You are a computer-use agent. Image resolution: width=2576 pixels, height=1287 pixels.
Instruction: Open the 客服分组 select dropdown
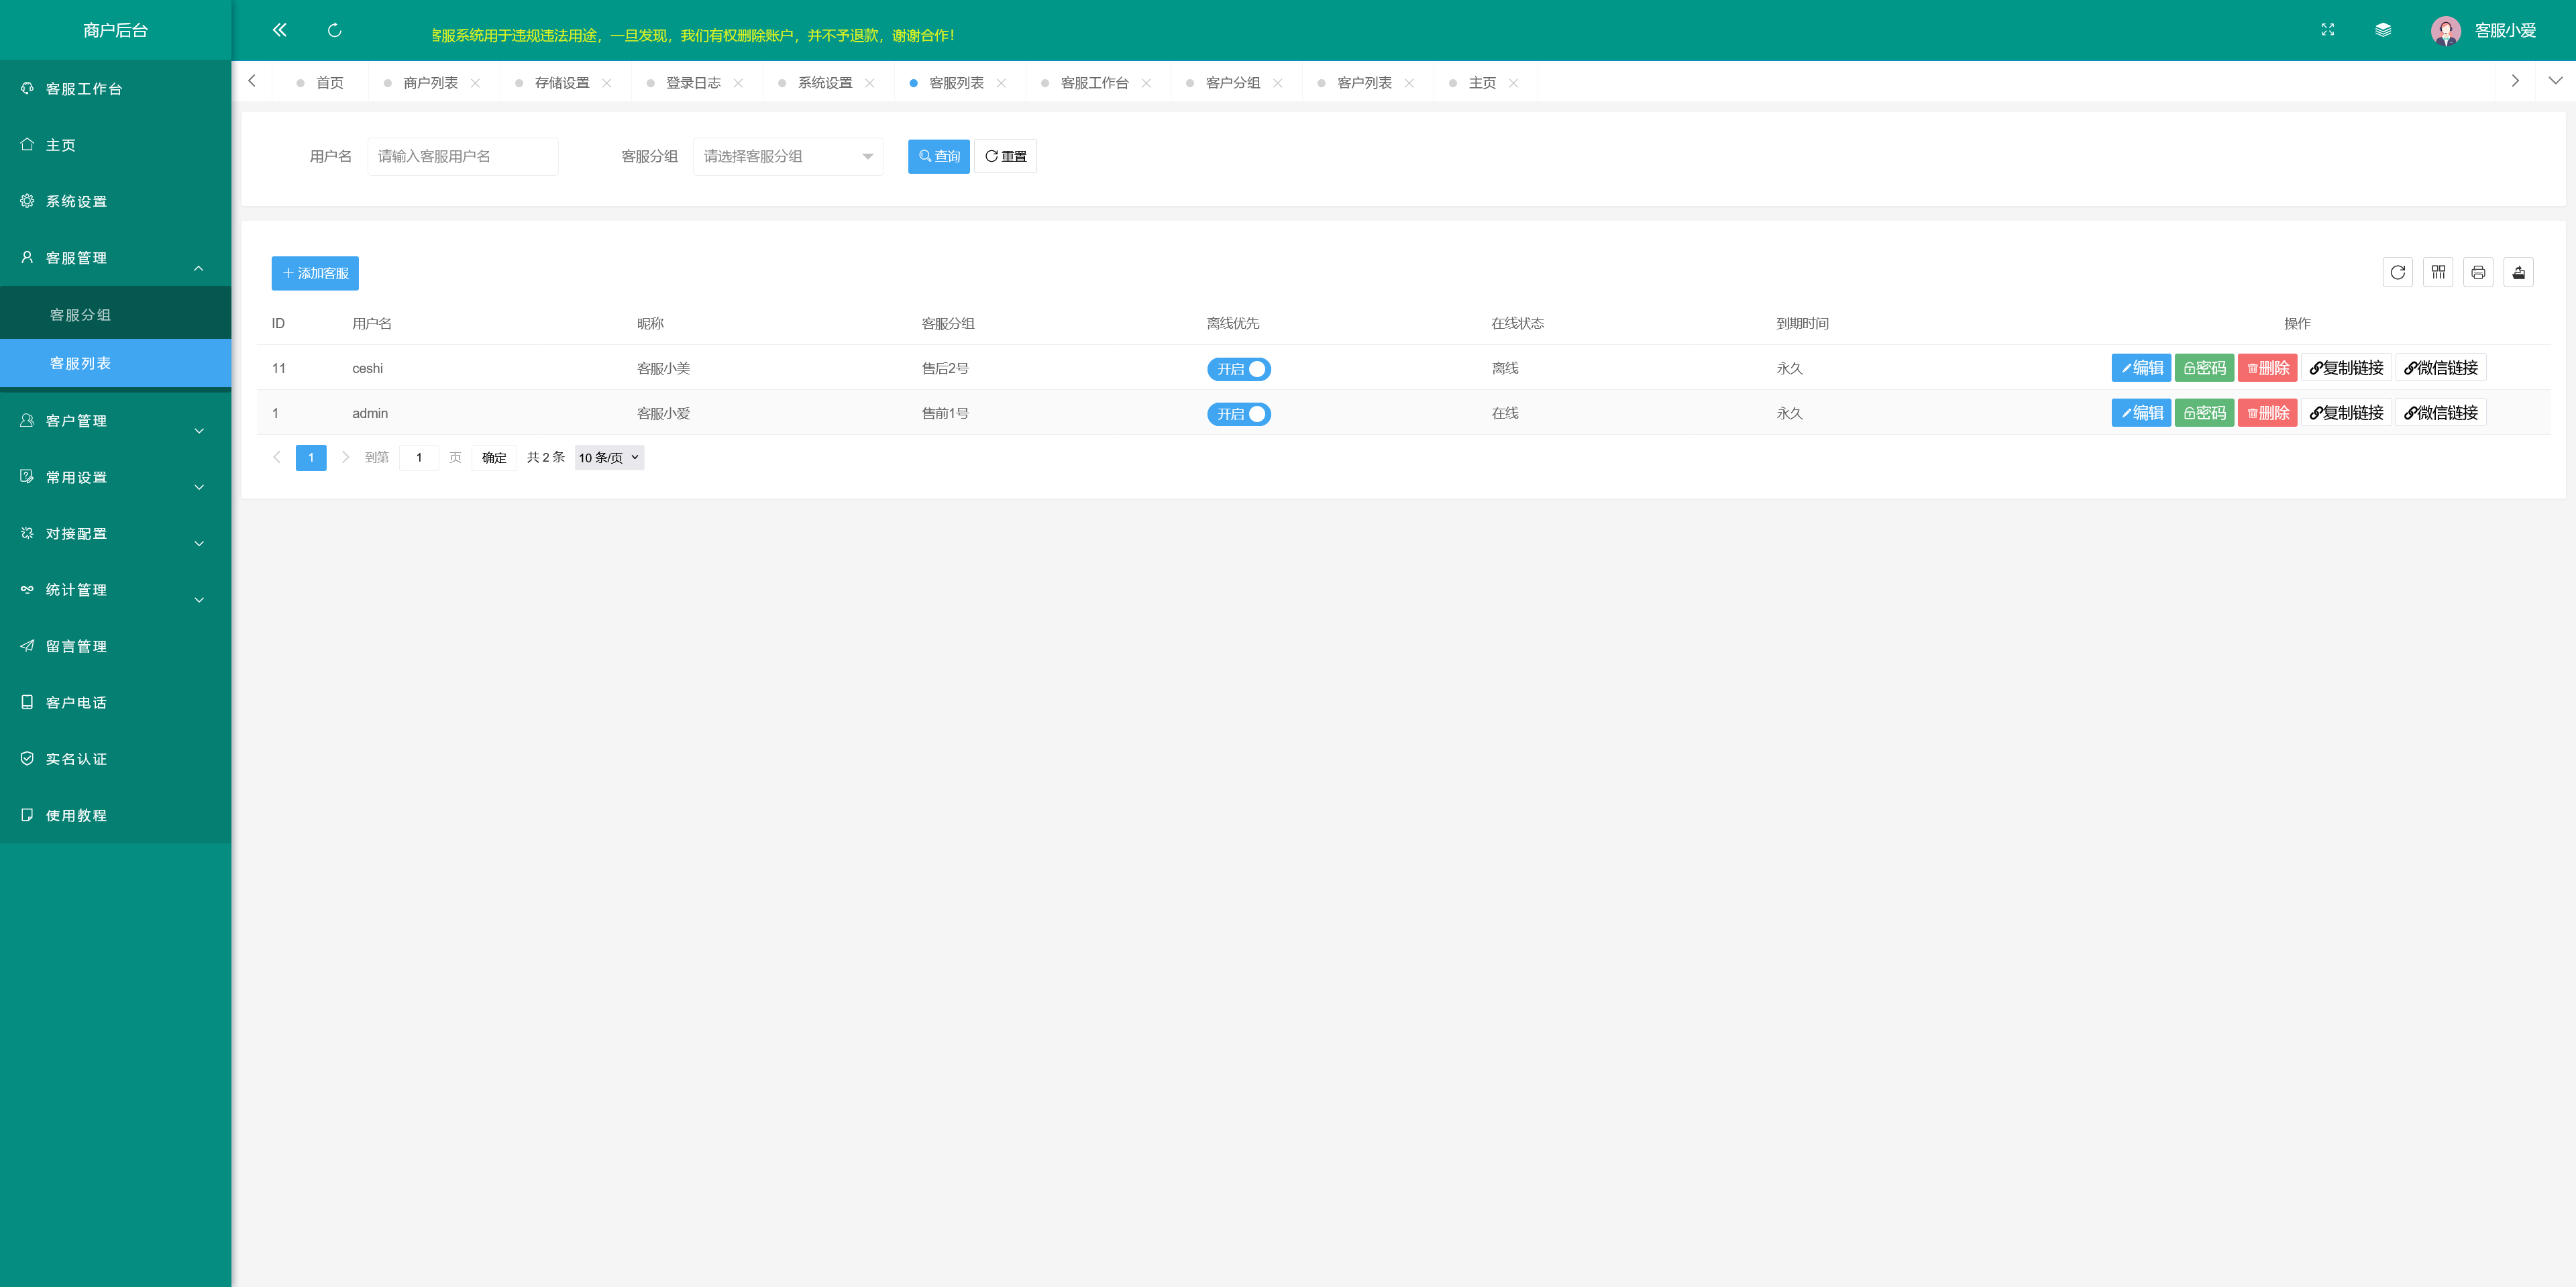pyautogui.click(x=787, y=156)
